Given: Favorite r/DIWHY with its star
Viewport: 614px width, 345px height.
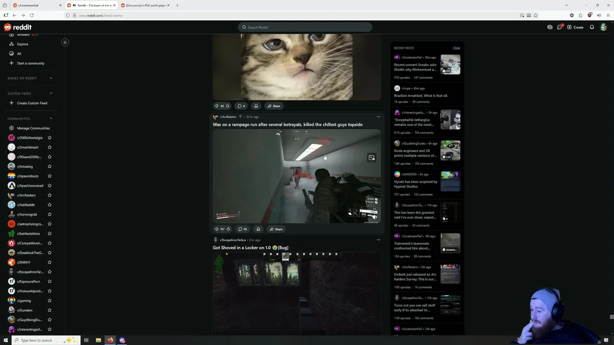Looking at the screenshot, I should coord(49,262).
